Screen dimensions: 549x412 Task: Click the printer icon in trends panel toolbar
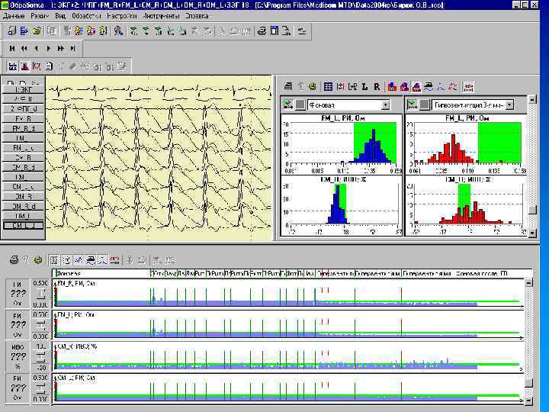tap(14, 260)
